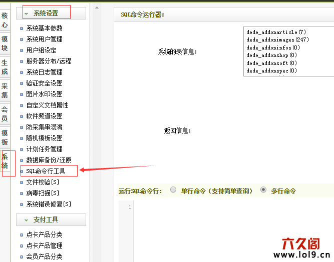Viewport: 334px width, 262px height.
Task: Switch to the 模块 vertical tab
Action: (x=5, y=43)
